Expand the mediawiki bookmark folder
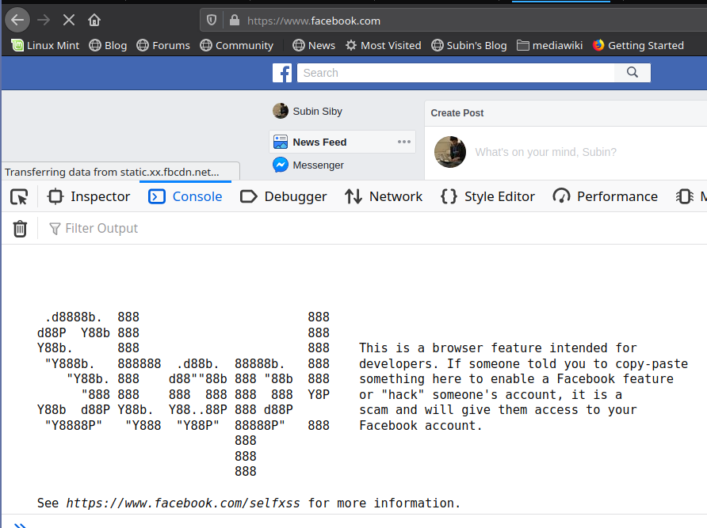This screenshot has width=707, height=528. click(549, 45)
